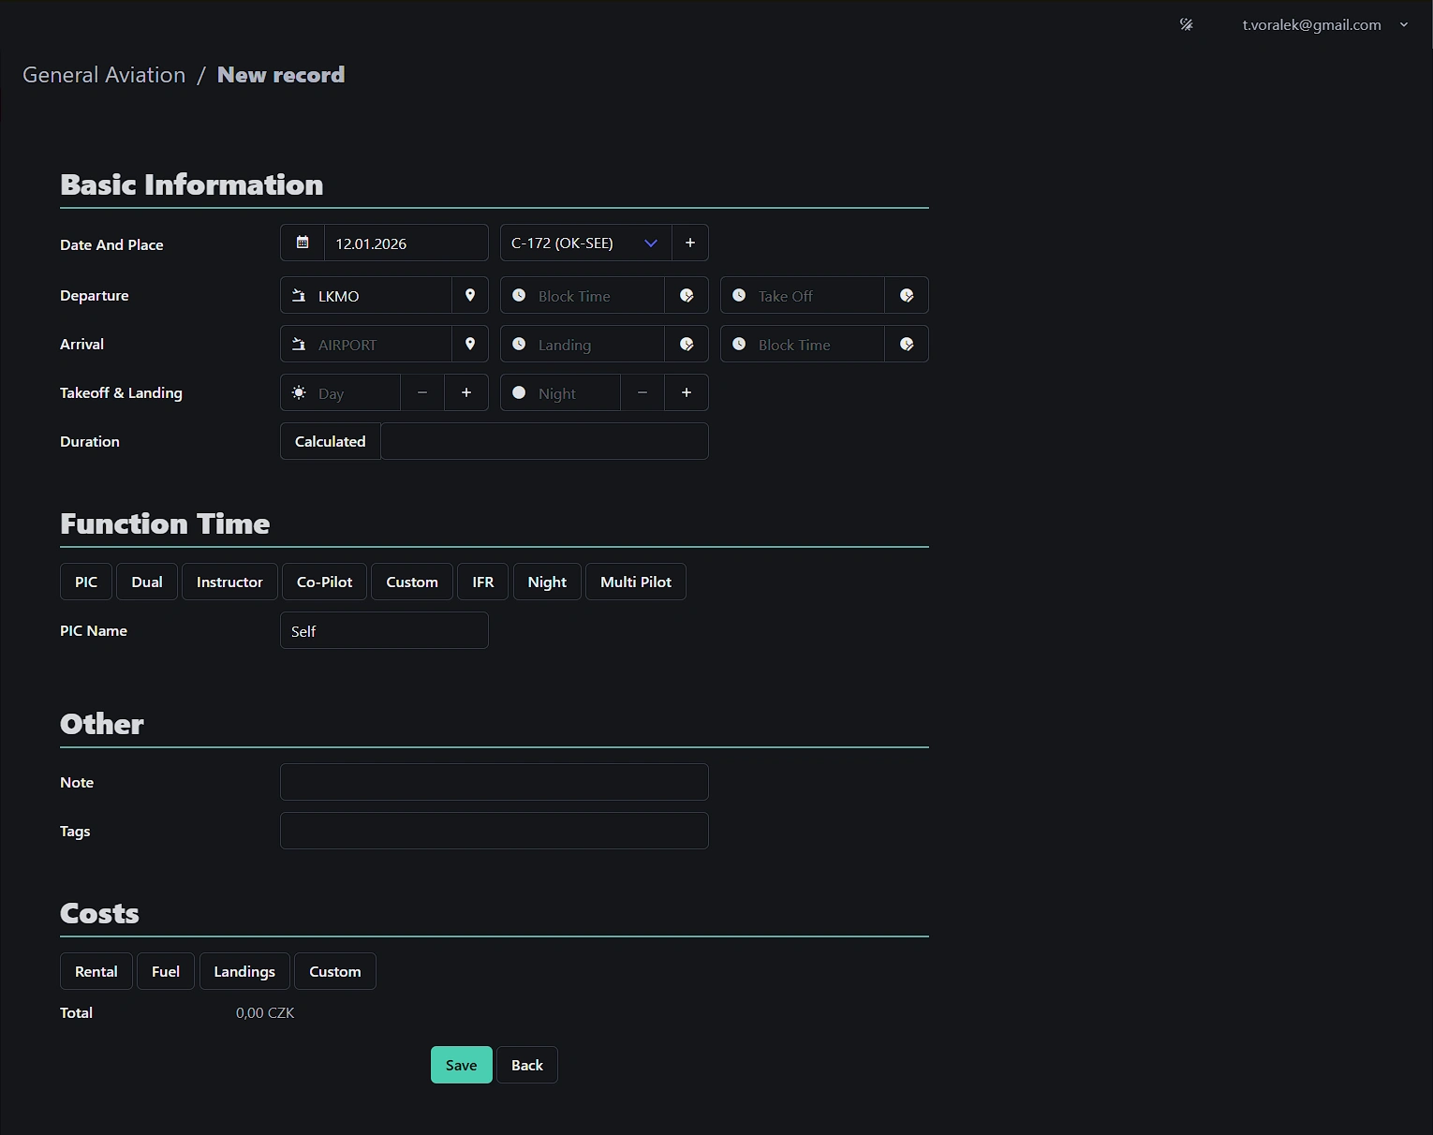Viewport: 1433px width, 1135px height.
Task: Set current time for Landing field
Action: coord(687,344)
